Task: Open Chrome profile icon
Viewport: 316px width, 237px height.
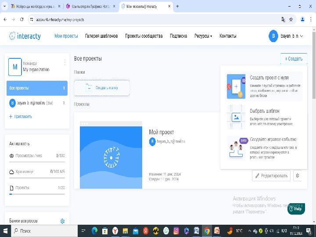Action: [302, 19]
